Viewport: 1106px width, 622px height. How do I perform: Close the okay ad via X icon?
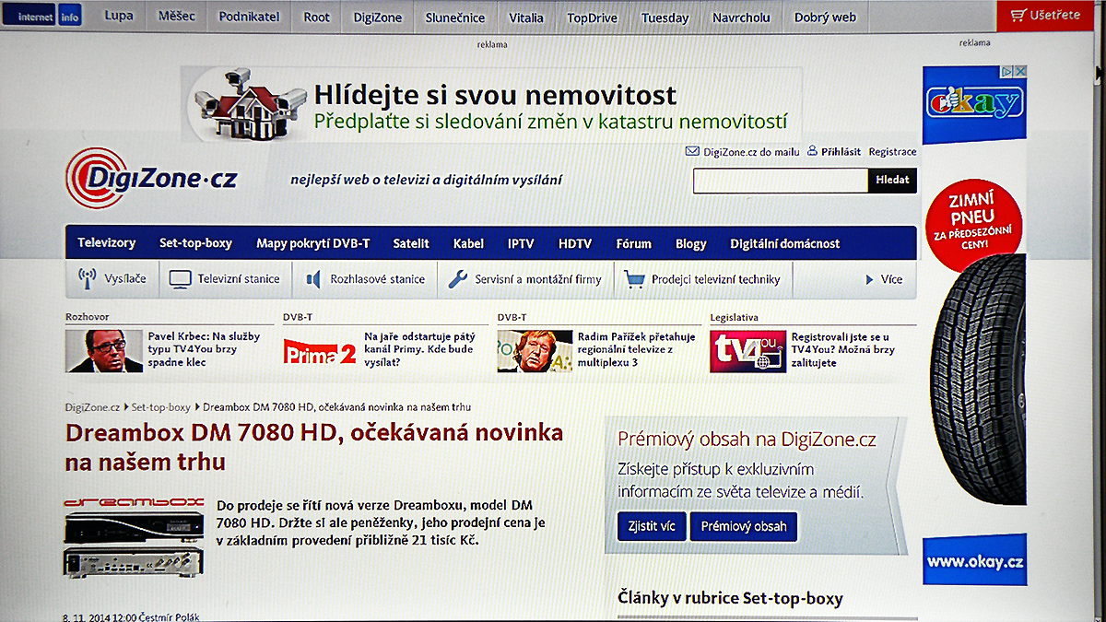pyautogui.click(x=1020, y=71)
